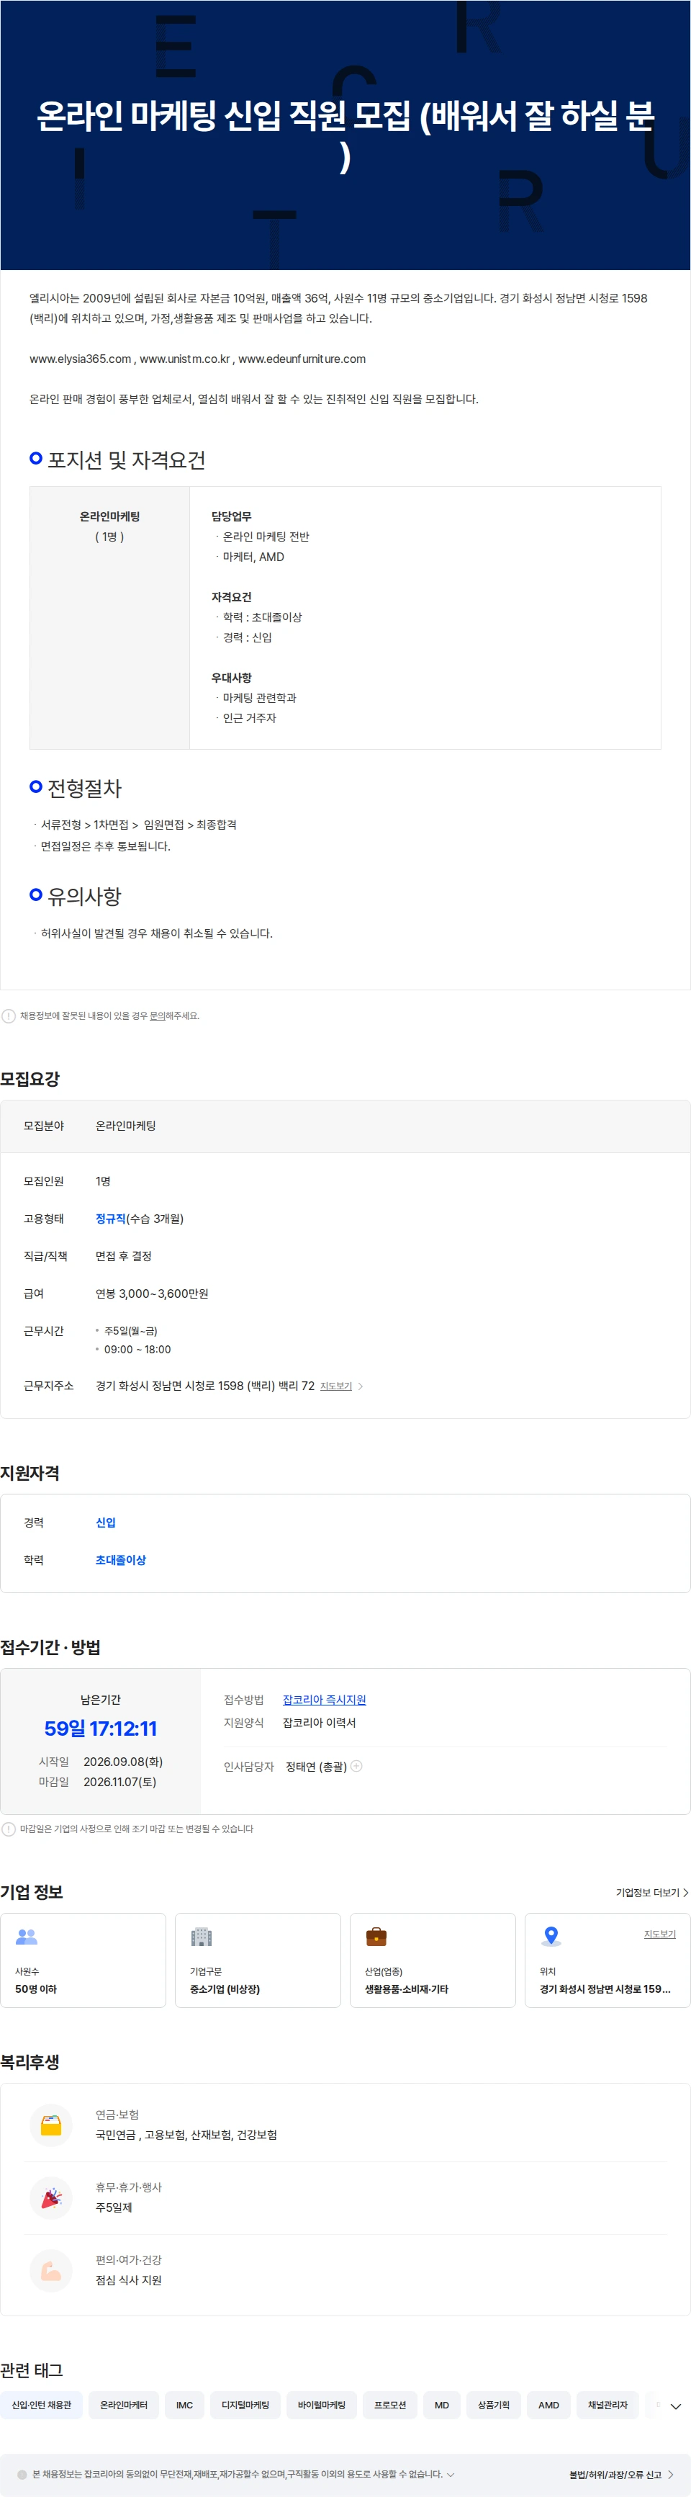
Task: Select the MD tag
Action: click(442, 2405)
